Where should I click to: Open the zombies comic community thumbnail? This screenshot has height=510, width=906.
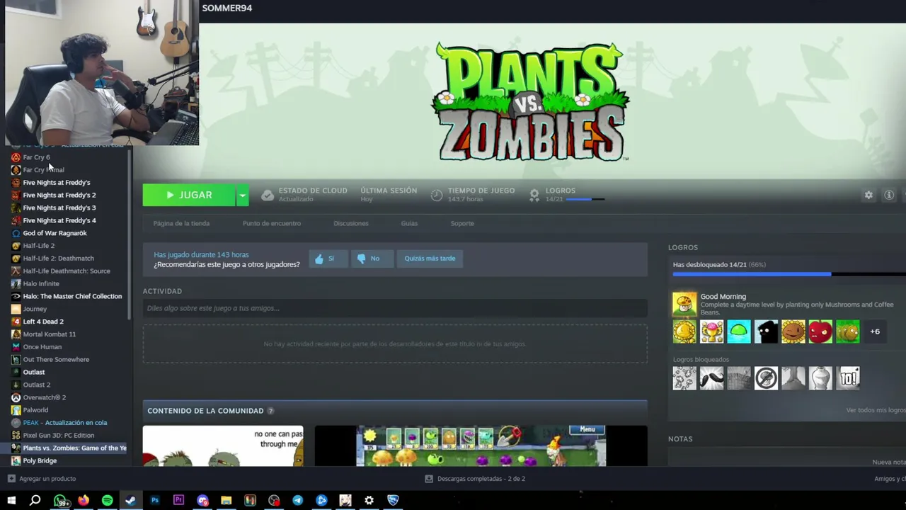223,446
